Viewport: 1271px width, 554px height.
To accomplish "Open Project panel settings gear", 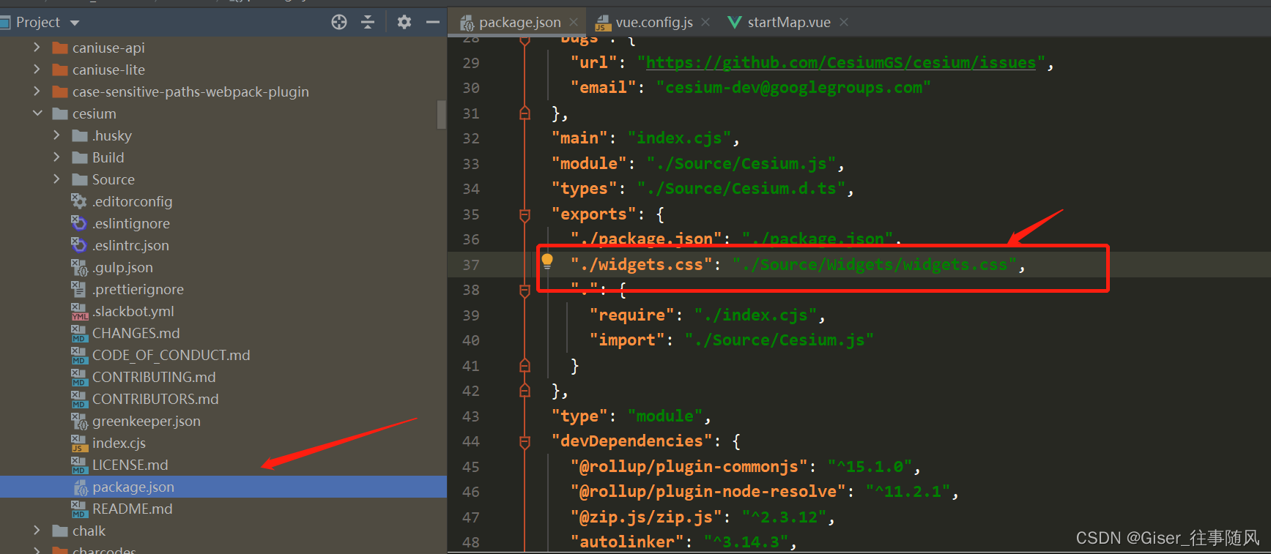I will [x=404, y=22].
